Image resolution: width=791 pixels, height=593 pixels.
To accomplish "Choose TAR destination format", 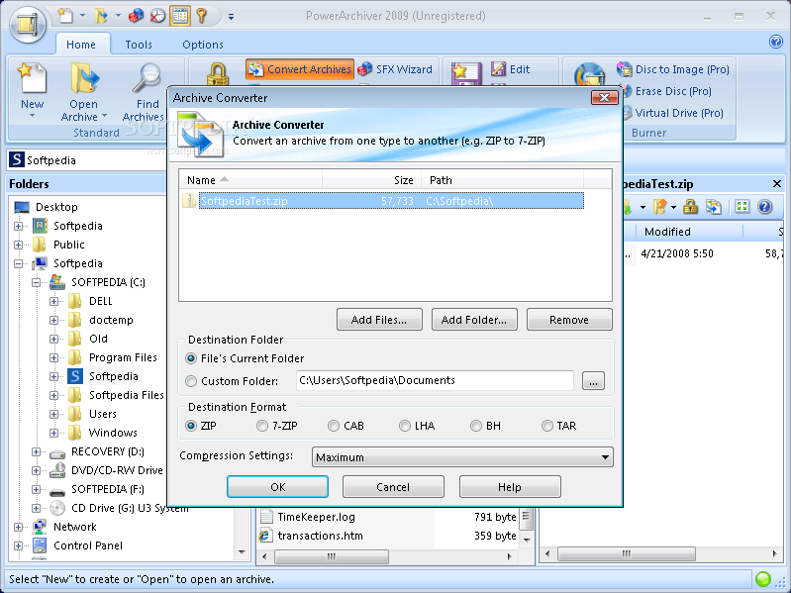I will (x=546, y=426).
